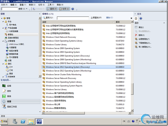Select Windows Server 2012 Operating System (Monitoring) row
This screenshot has height=126, width=168.
click(86, 71)
